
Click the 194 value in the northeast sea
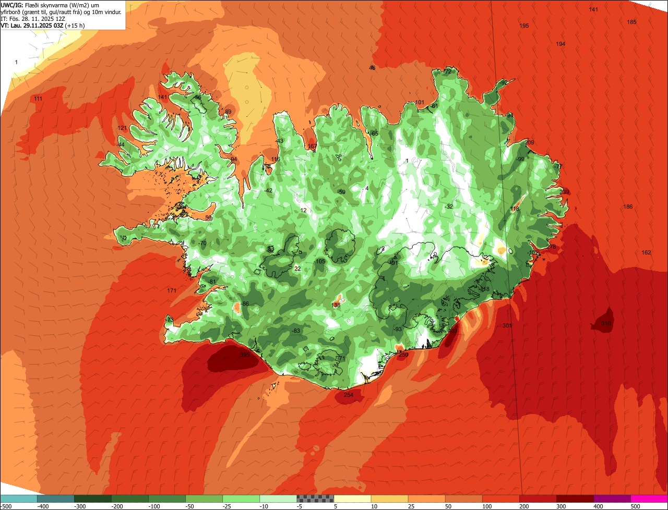coord(560,44)
